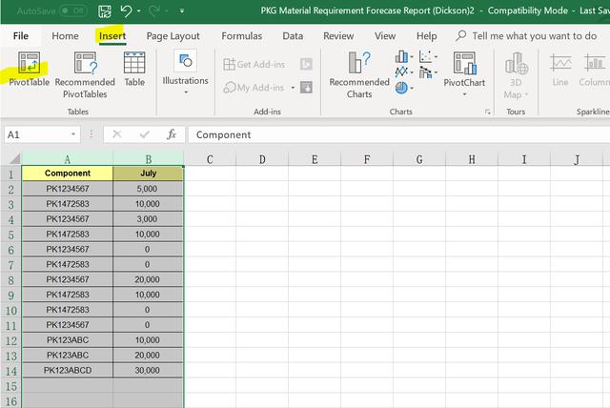Click the greyed add-in icon beside My Add-ins
Screen dimensions: 610x408
click(306, 88)
